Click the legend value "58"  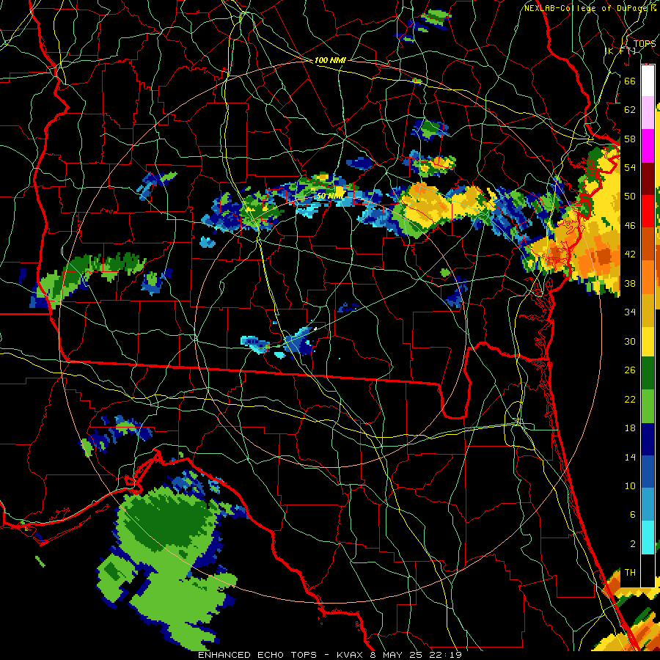(630, 139)
